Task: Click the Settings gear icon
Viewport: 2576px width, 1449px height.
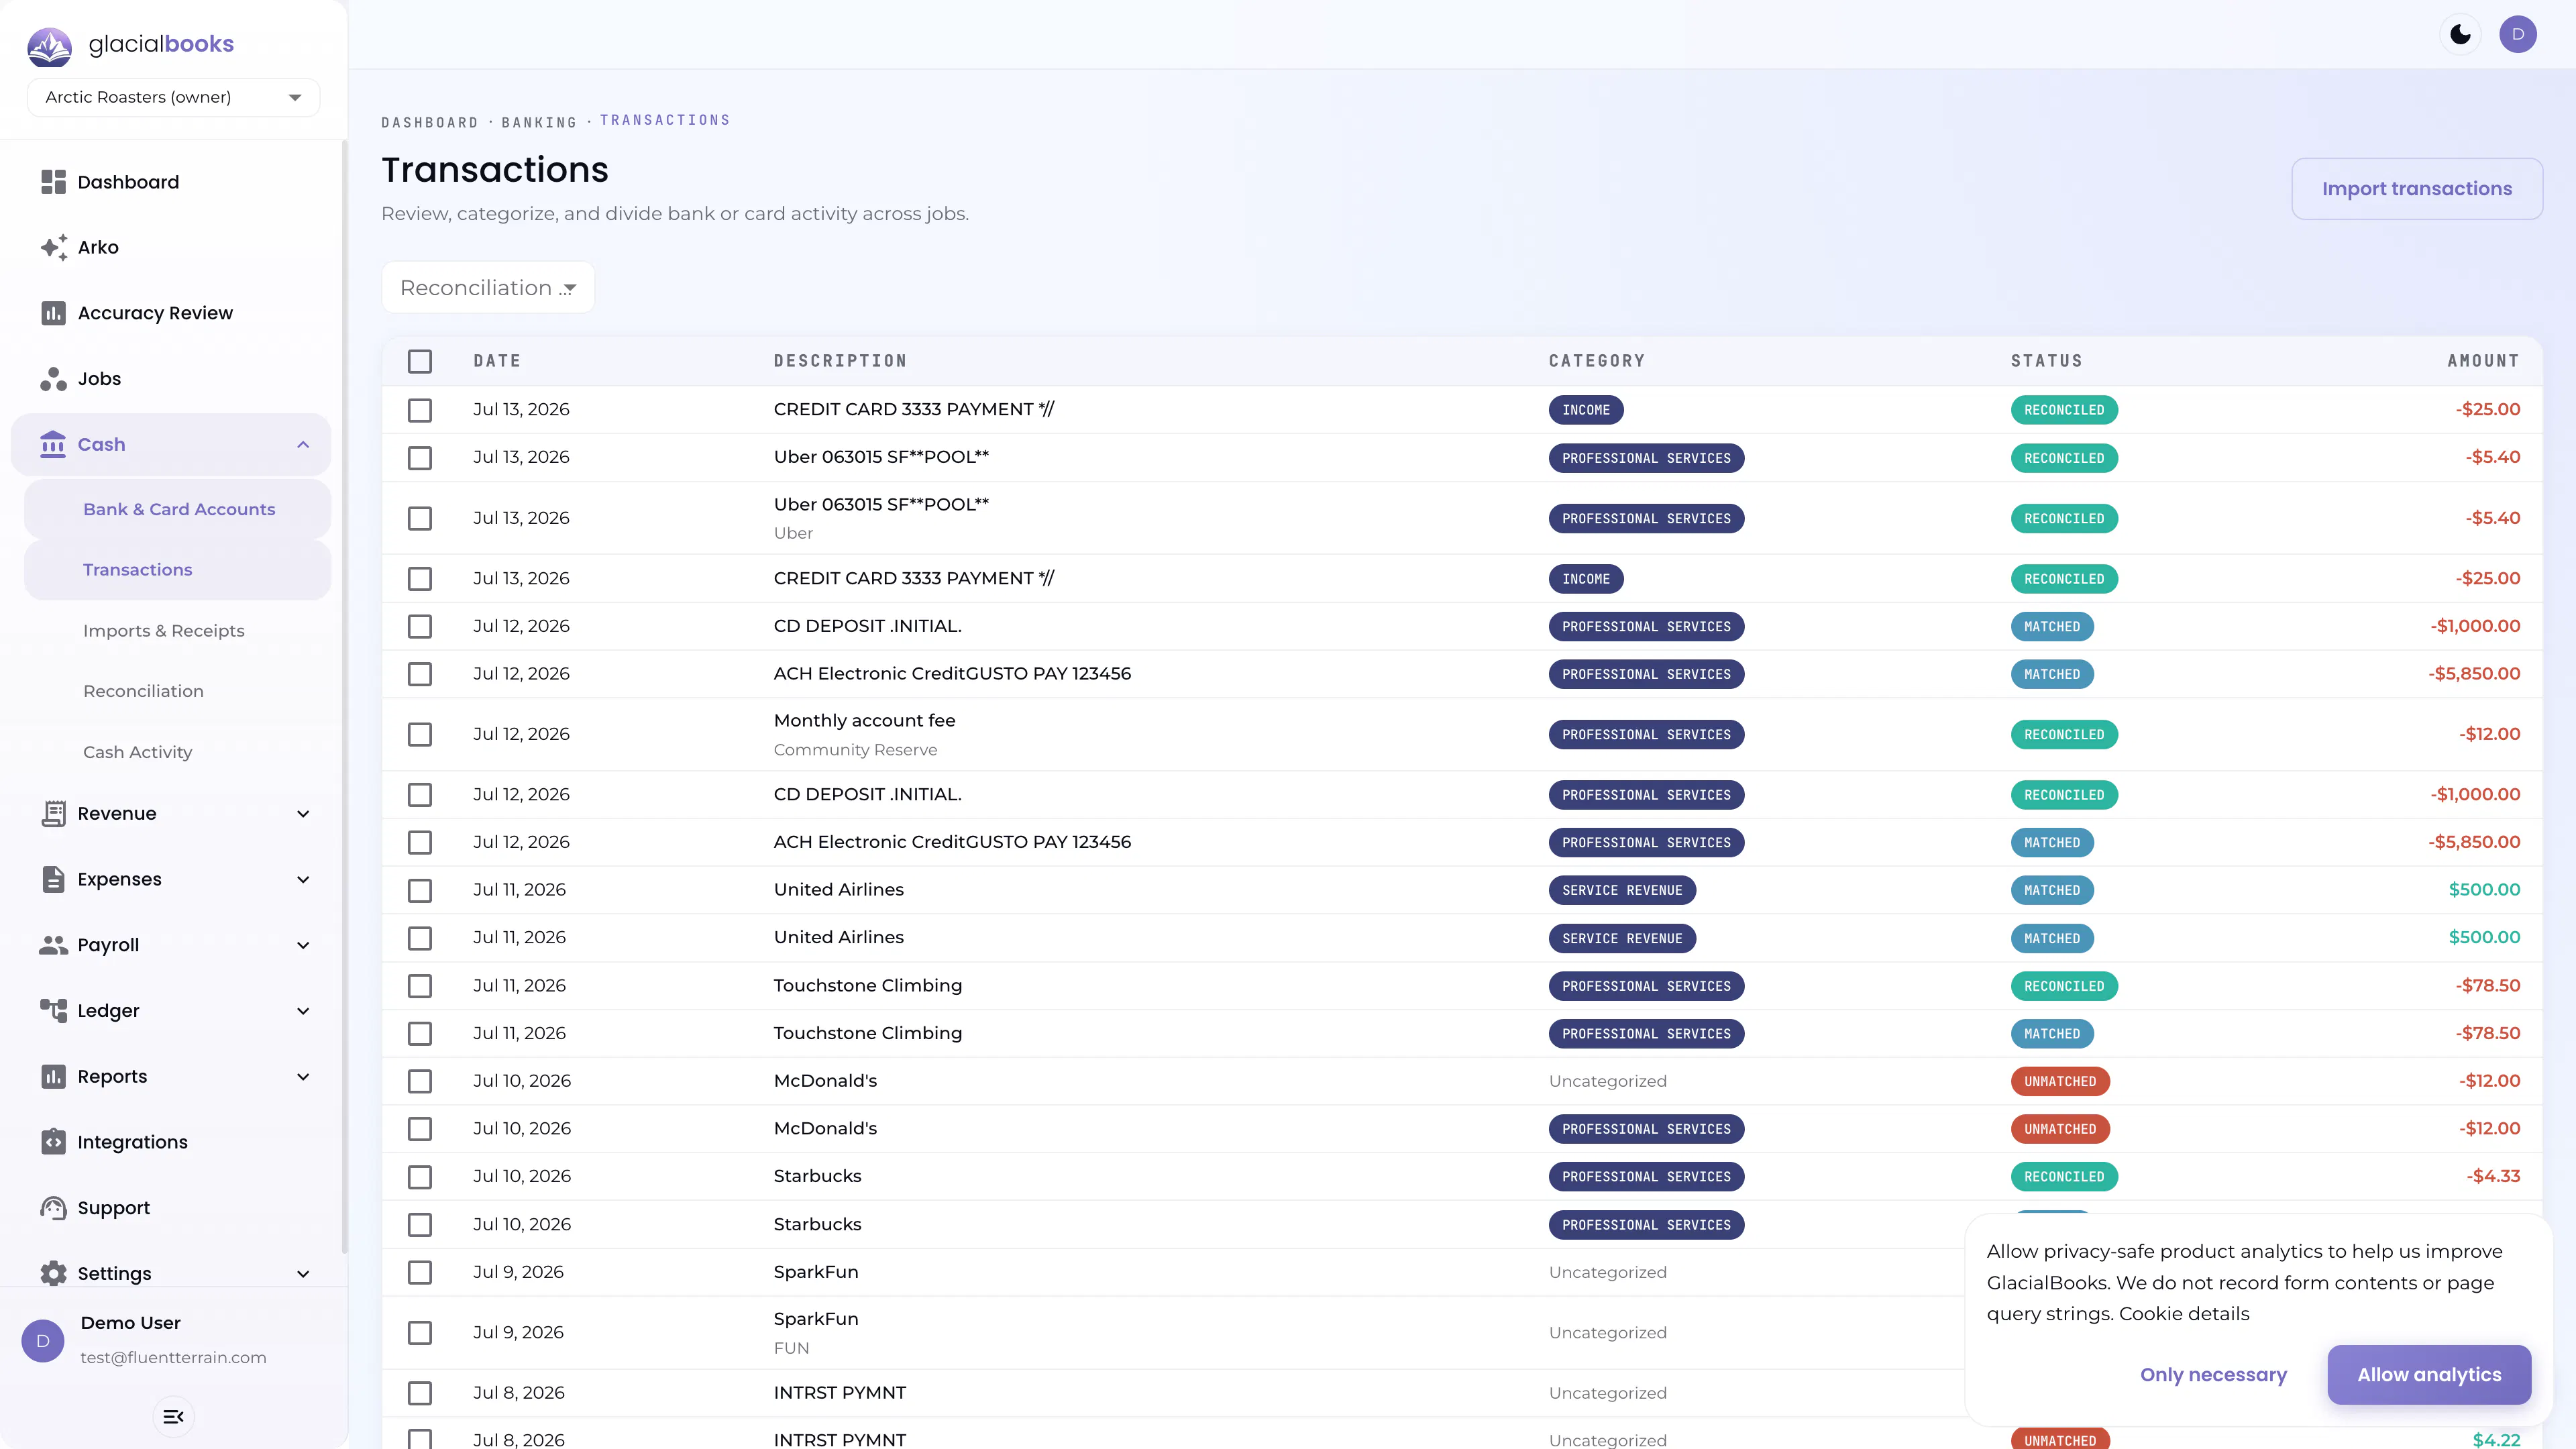Action: pyautogui.click(x=53, y=1274)
